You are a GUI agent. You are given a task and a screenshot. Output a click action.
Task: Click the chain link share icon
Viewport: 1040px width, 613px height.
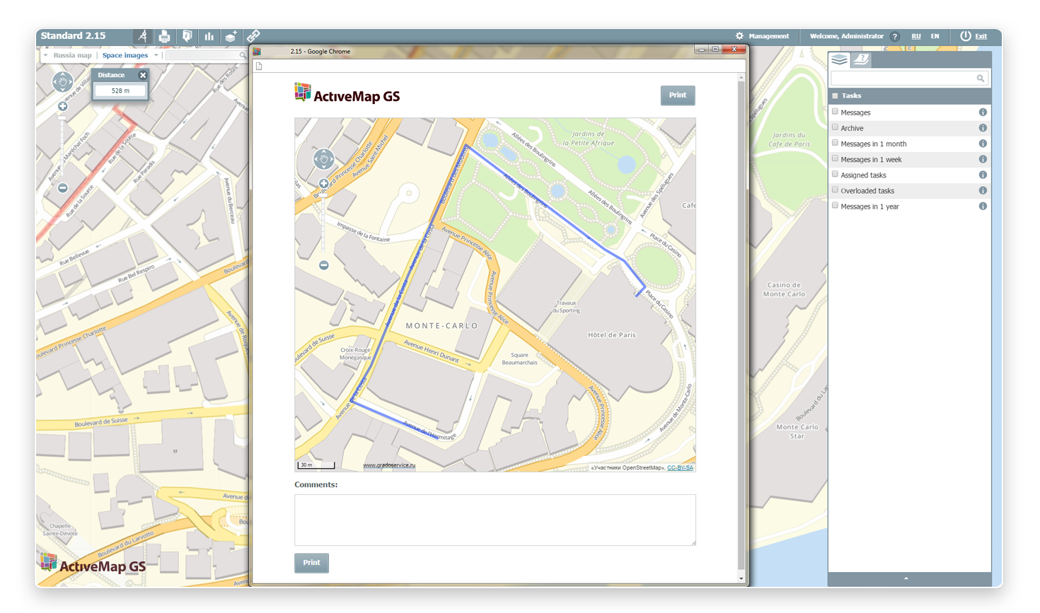coord(253,35)
